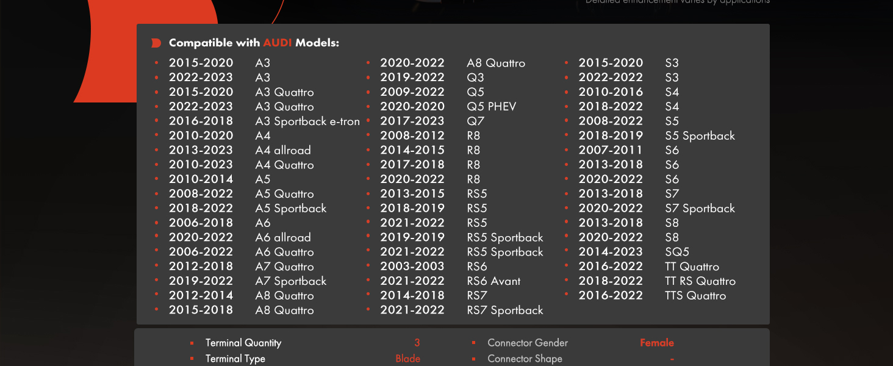Screen dimensions: 893x366
Task: Select the '2019-2019' year range
Action: [x=412, y=237]
